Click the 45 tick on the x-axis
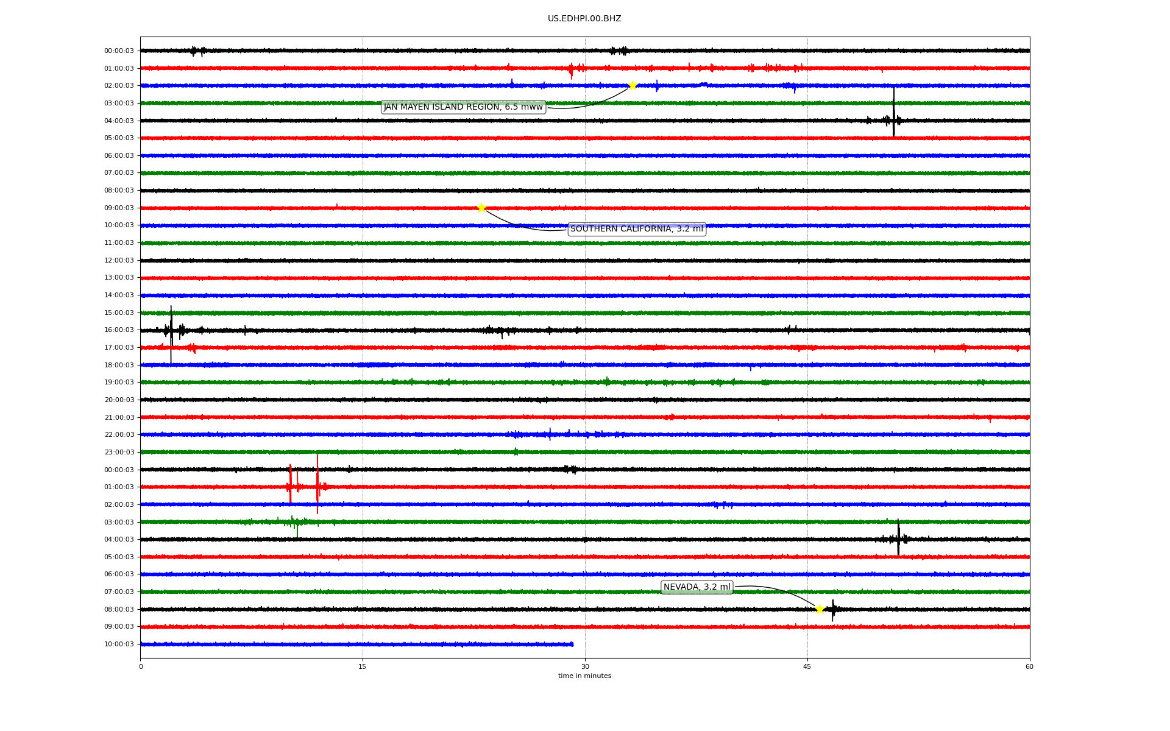The height and width of the screenshot is (731, 1170). pos(807,667)
